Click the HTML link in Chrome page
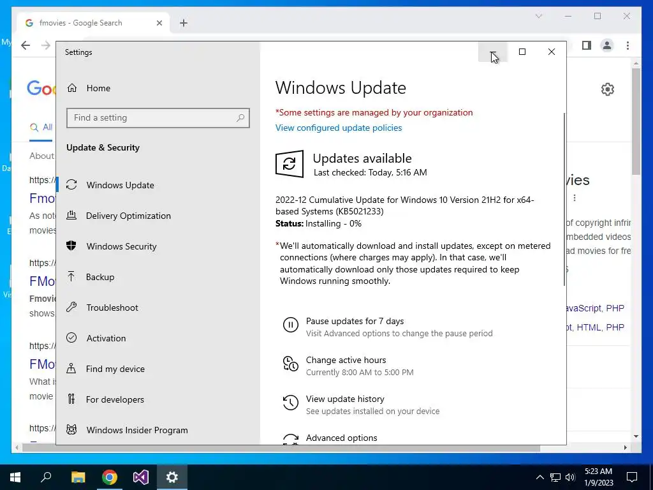The height and width of the screenshot is (490, 653). pos(589,327)
